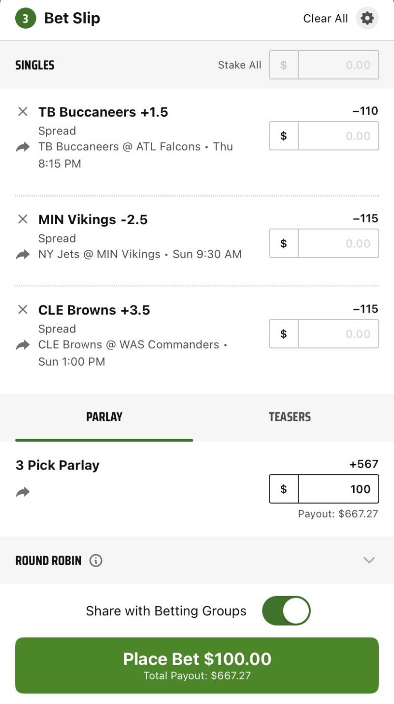394x704 pixels.
Task: Click Clear All link
Action: tap(326, 19)
